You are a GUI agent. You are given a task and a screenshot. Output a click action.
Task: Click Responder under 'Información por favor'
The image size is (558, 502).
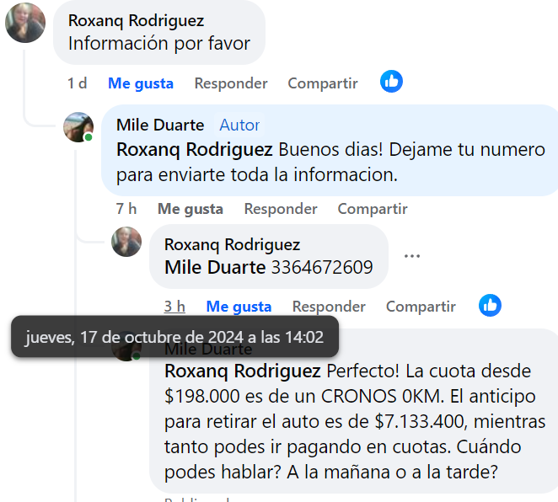231,83
